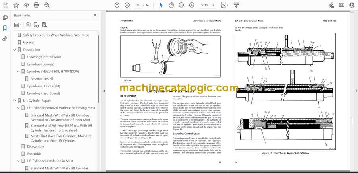Screen dimensions: 358x173
Task: Print the document
Action: click(36, 5)
